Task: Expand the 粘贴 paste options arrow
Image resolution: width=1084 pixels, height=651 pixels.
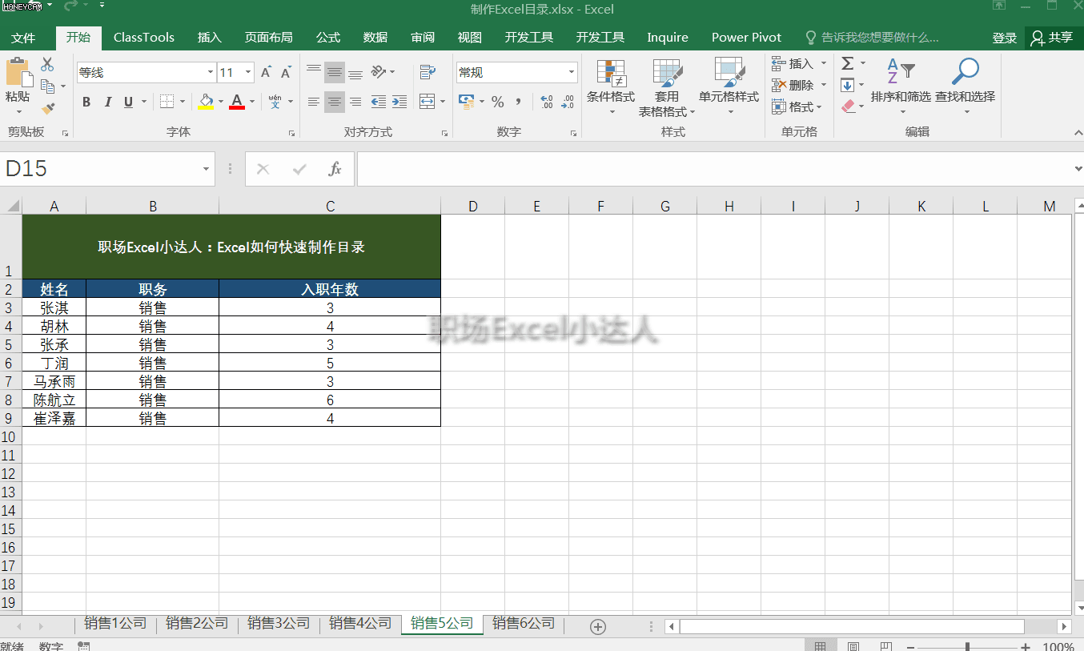Action: point(18,111)
